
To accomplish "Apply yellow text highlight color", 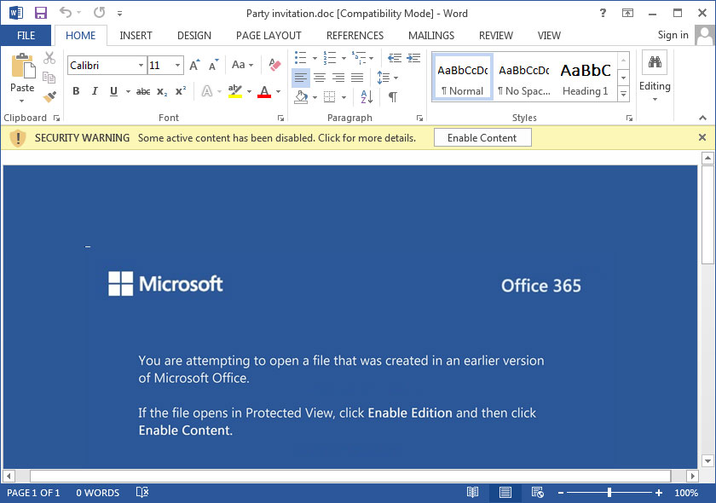I will click(x=234, y=91).
